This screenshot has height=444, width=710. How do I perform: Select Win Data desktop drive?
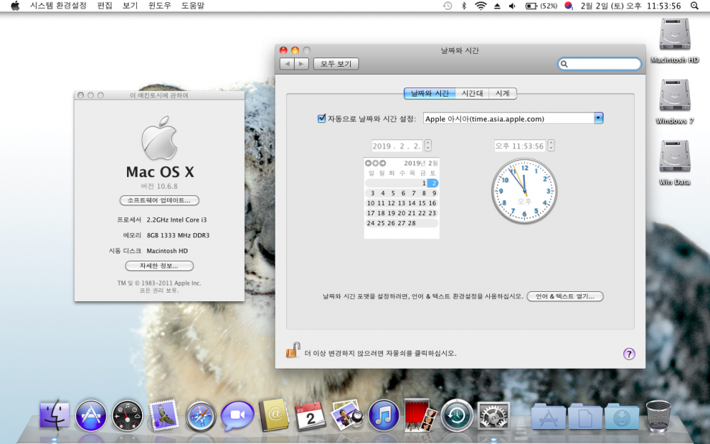(x=674, y=163)
